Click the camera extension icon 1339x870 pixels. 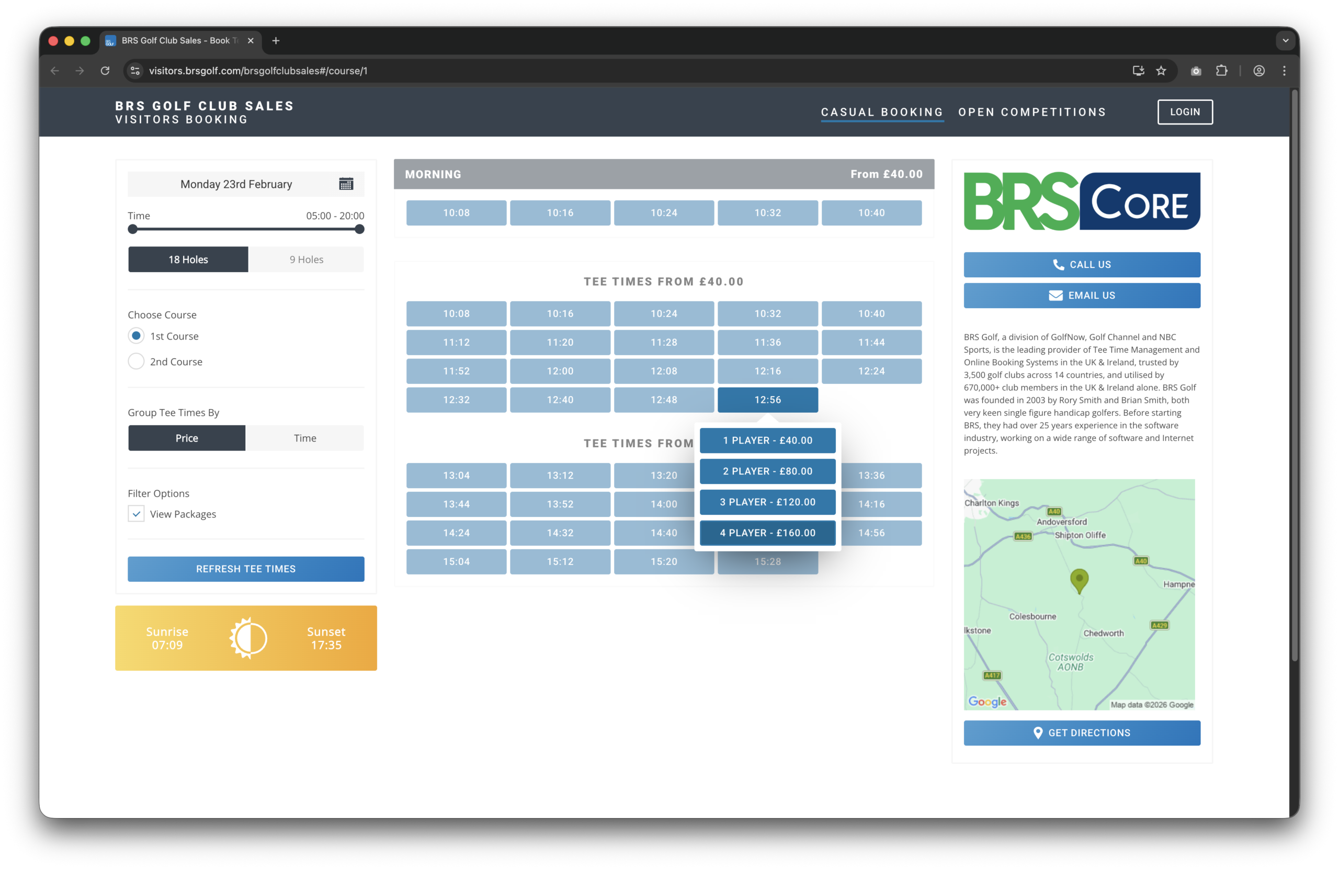point(1196,71)
